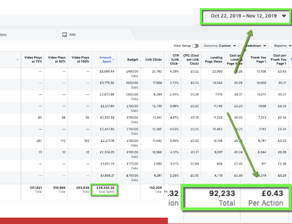Select the 17,554 link clicks value

pyautogui.click(x=157, y=83)
